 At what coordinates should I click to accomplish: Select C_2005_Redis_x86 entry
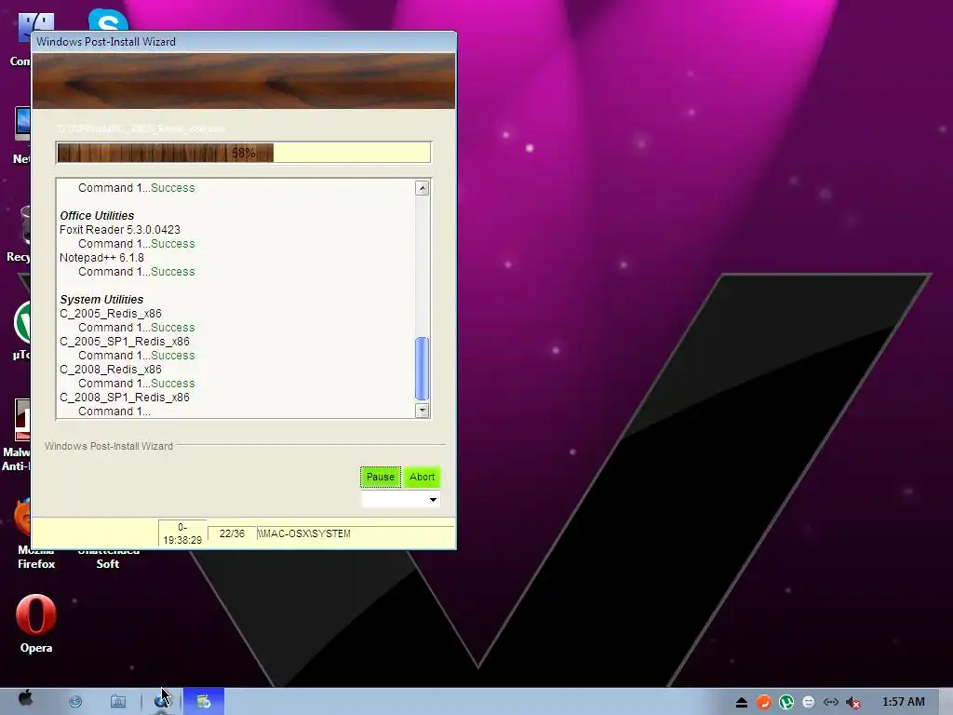coord(111,314)
